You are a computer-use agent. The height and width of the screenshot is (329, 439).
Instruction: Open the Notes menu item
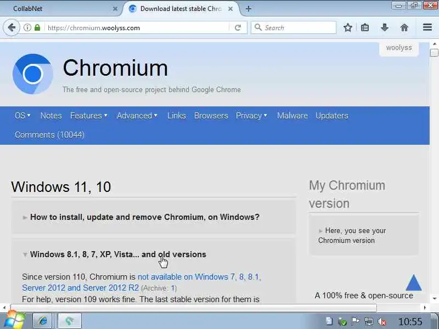(x=51, y=116)
